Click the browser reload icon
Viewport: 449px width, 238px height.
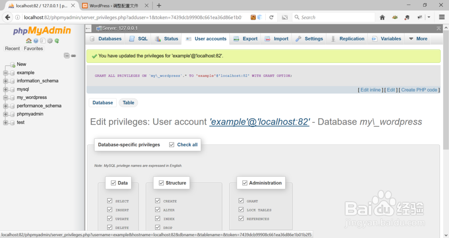(x=271, y=17)
